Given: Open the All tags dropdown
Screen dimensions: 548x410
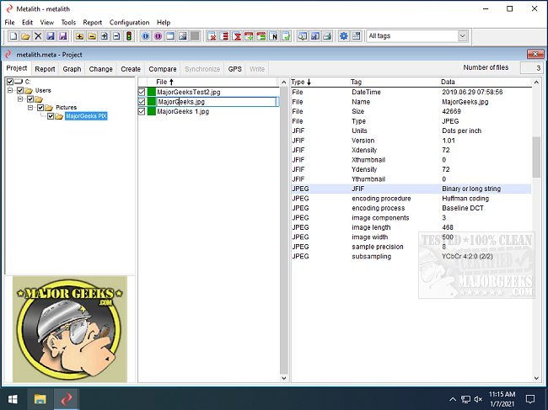Looking at the screenshot, I should coord(463,36).
